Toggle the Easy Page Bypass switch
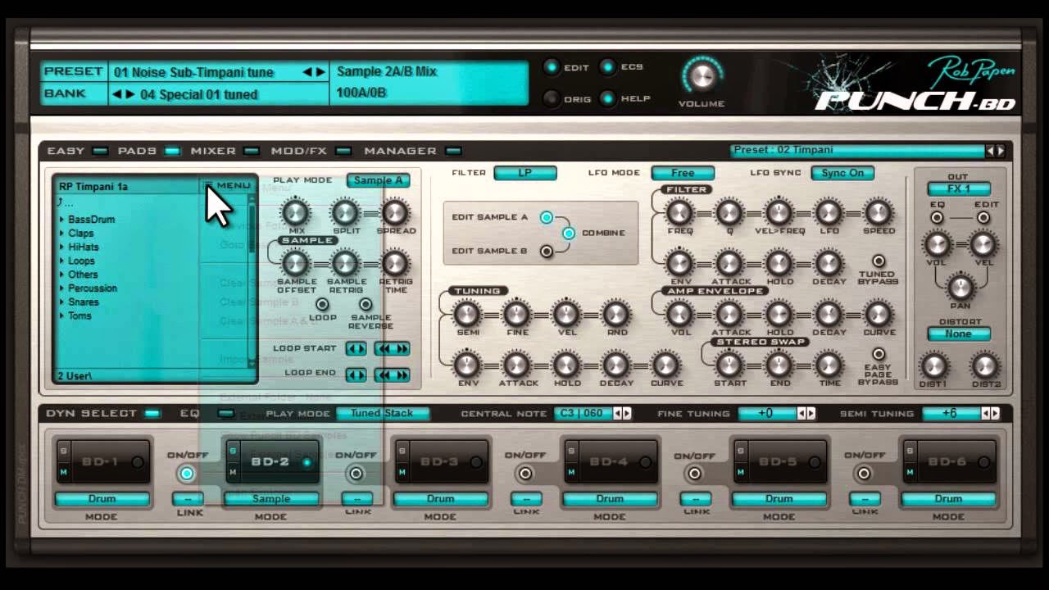1049x590 pixels. click(x=878, y=354)
